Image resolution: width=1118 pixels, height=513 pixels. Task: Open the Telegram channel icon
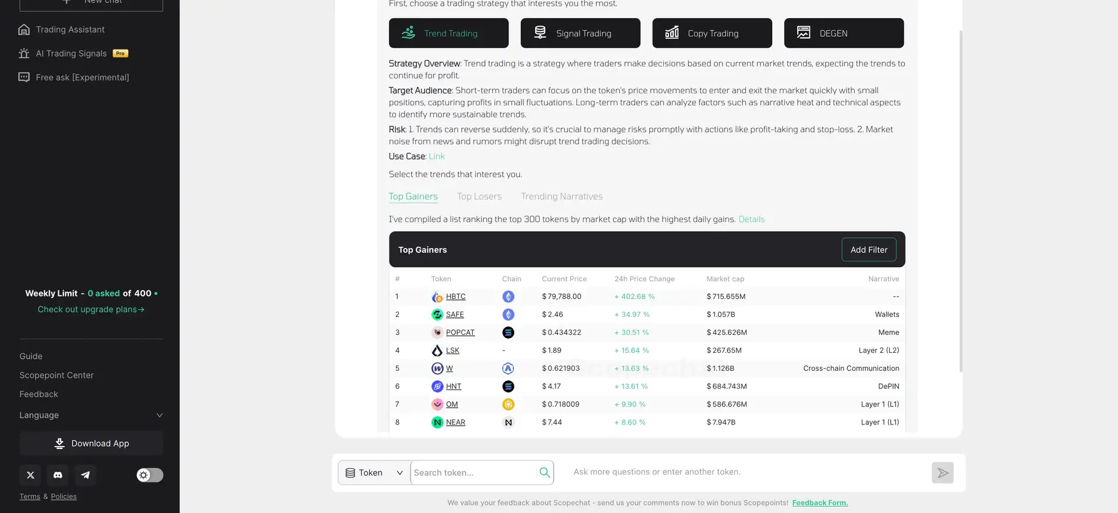click(85, 475)
